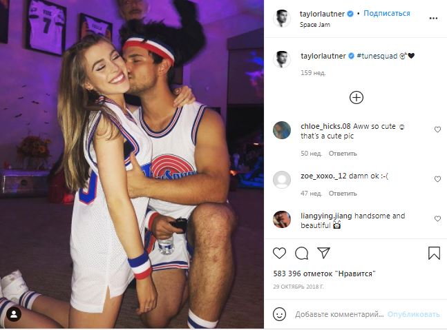Like zoe_xoxo._12's comment
This screenshot has height=330, width=447.
tap(437, 179)
